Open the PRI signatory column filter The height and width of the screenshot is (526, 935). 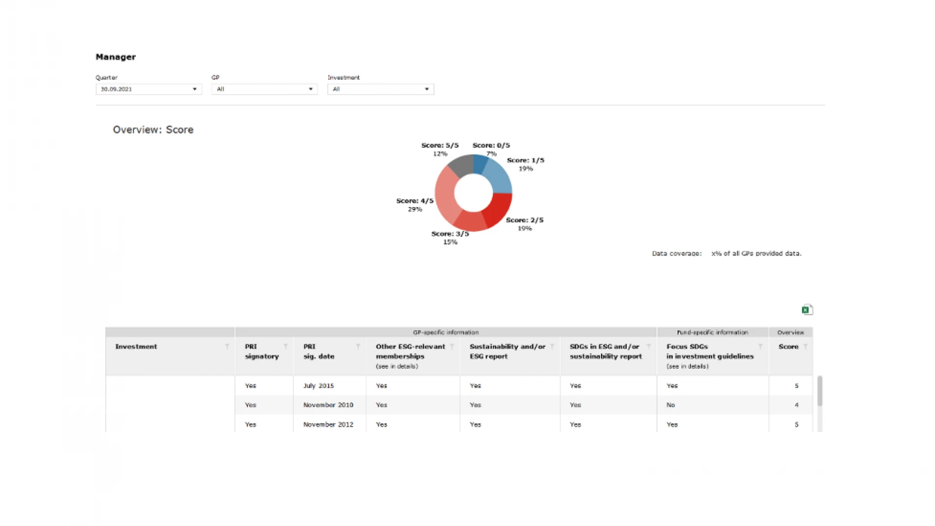[x=286, y=346]
